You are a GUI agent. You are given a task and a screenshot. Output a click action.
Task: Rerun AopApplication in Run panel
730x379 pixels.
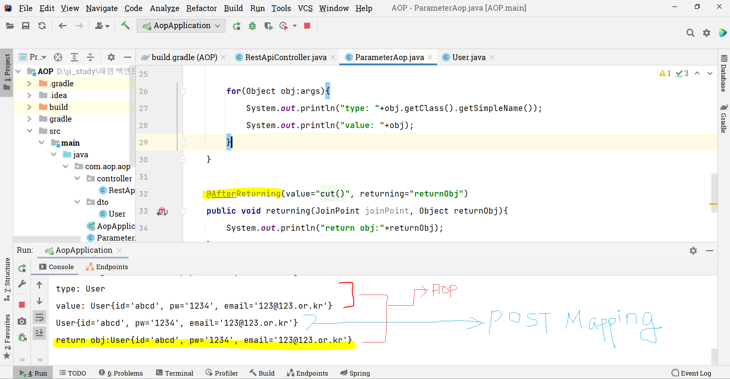tap(22, 268)
